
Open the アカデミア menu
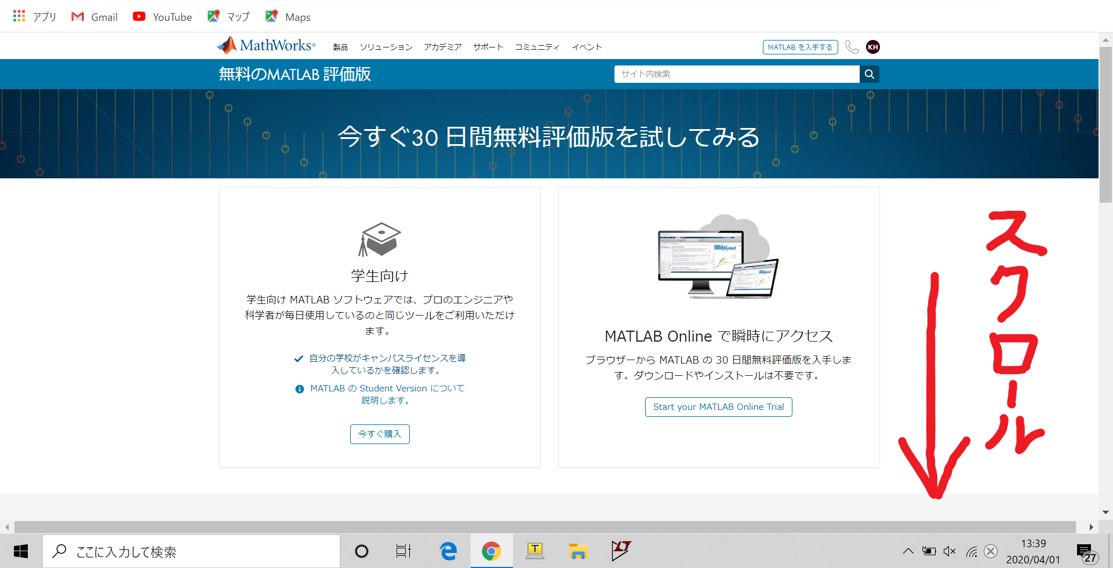(x=443, y=47)
